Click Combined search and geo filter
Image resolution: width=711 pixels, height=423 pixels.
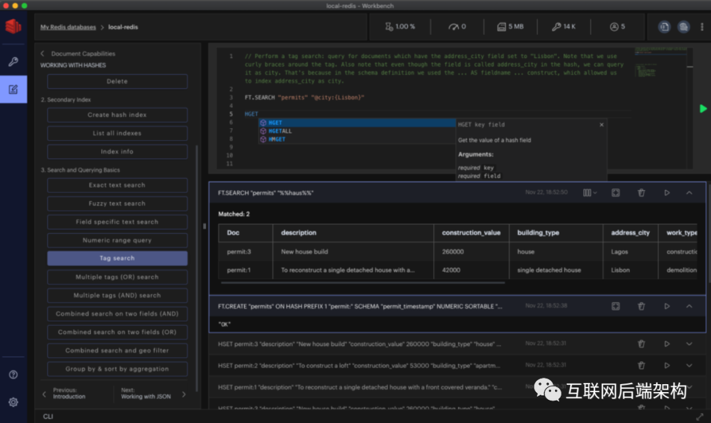click(x=117, y=351)
